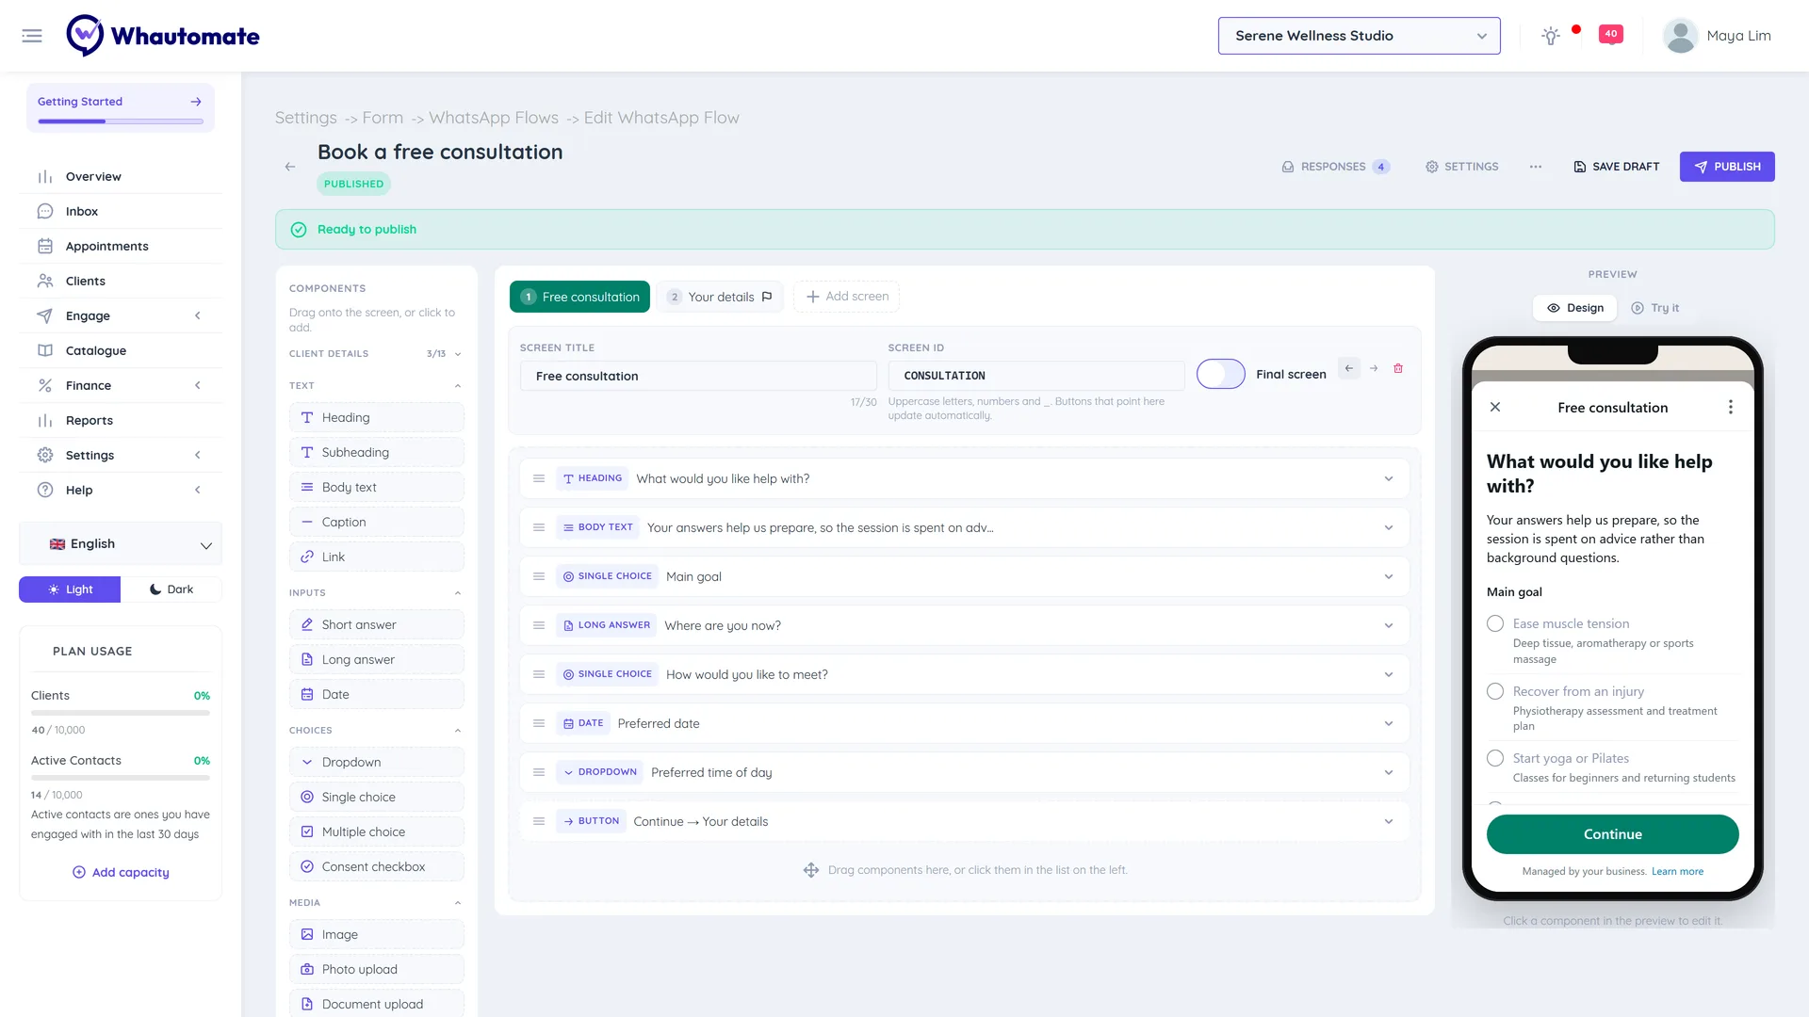The width and height of the screenshot is (1809, 1017).
Task: Switch to the Light theme
Action: pos(70,589)
